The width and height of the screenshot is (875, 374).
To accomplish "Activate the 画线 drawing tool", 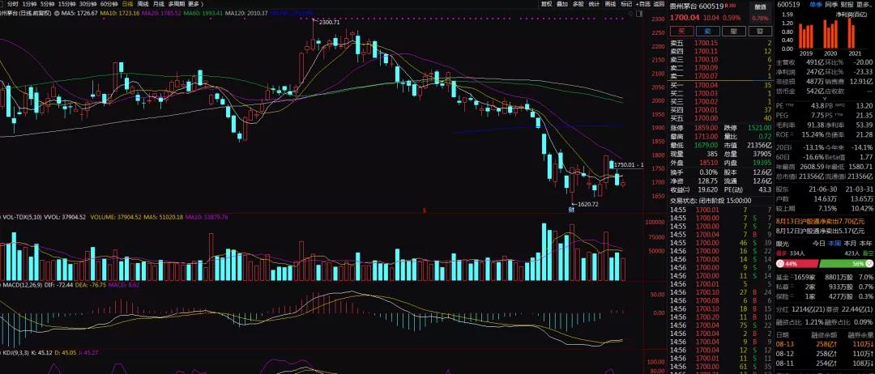I will (610, 4).
